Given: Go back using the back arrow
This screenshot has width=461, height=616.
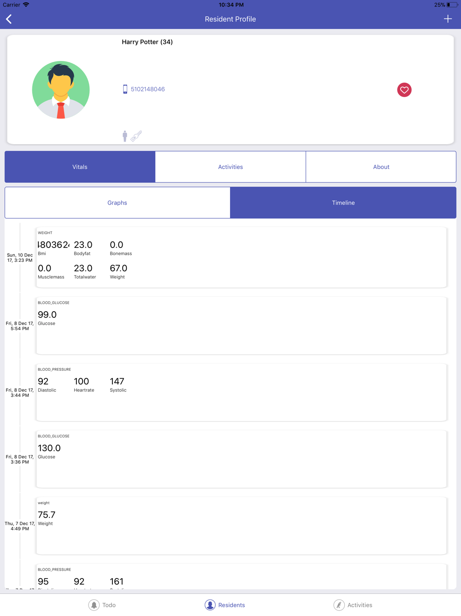Looking at the screenshot, I should pyautogui.click(x=9, y=19).
